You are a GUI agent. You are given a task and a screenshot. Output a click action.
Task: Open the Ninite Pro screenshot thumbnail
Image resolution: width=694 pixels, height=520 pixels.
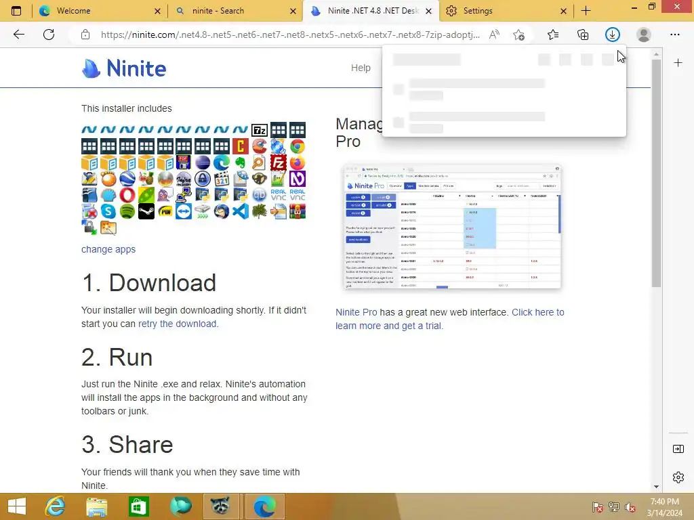click(x=452, y=226)
